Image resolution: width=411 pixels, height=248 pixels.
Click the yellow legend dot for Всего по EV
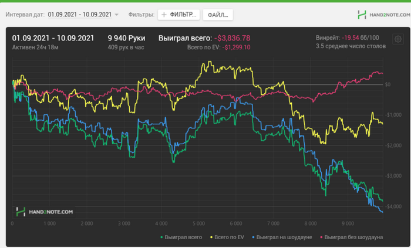tap(211, 237)
